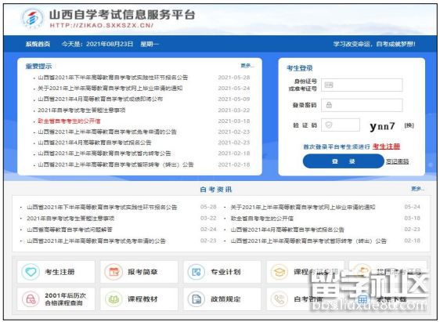Viewport: 440px width, 322px height.
Task: Open the 自考咨询 phone icon
Action: coord(280,299)
